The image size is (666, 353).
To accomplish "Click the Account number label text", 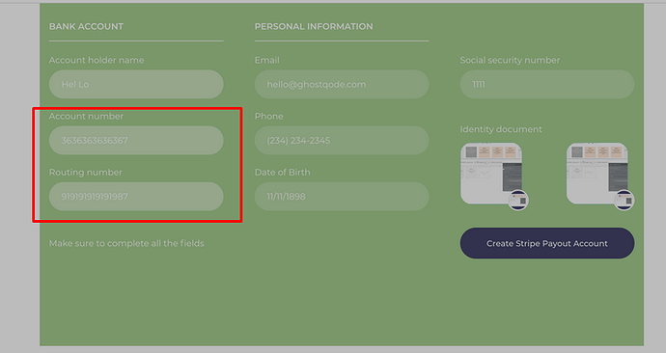I will pos(86,117).
